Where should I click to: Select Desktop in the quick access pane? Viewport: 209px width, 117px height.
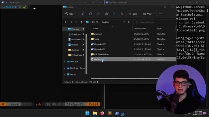(75, 29)
